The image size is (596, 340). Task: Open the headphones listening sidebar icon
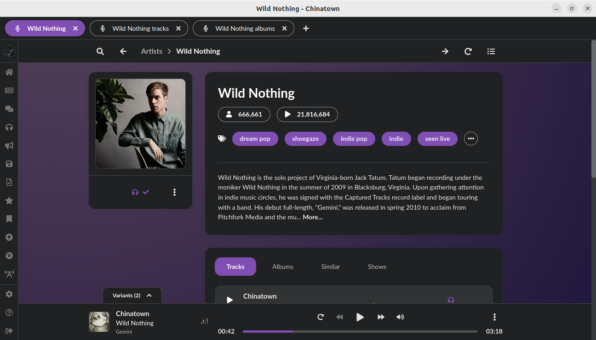point(9,127)
